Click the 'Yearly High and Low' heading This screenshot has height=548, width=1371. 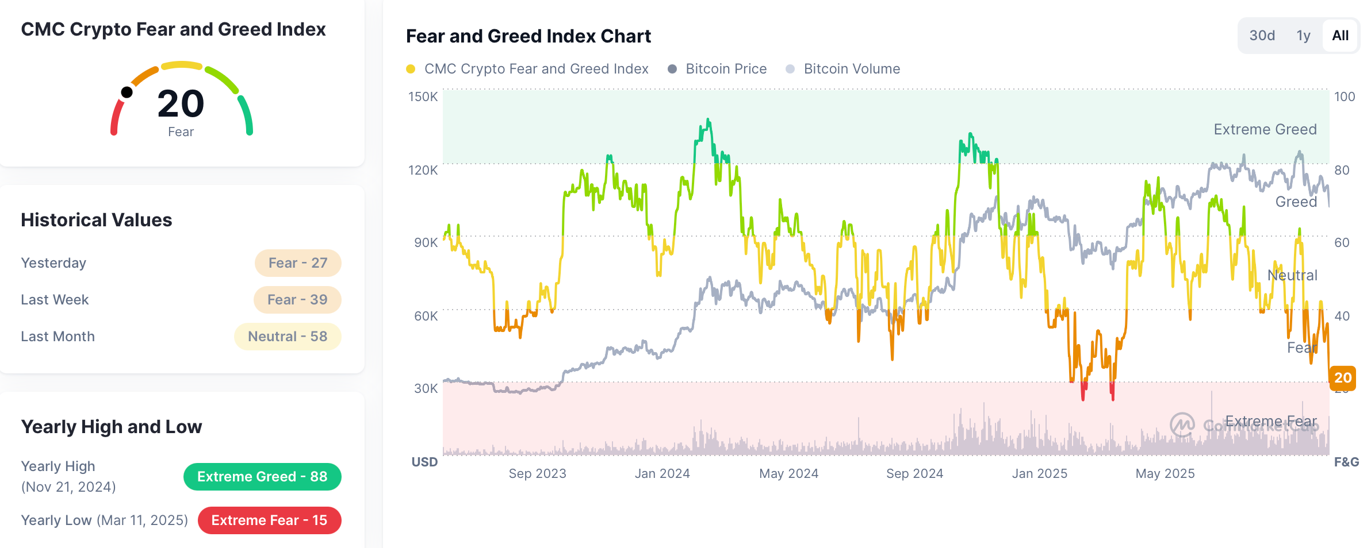click(111, 426)
